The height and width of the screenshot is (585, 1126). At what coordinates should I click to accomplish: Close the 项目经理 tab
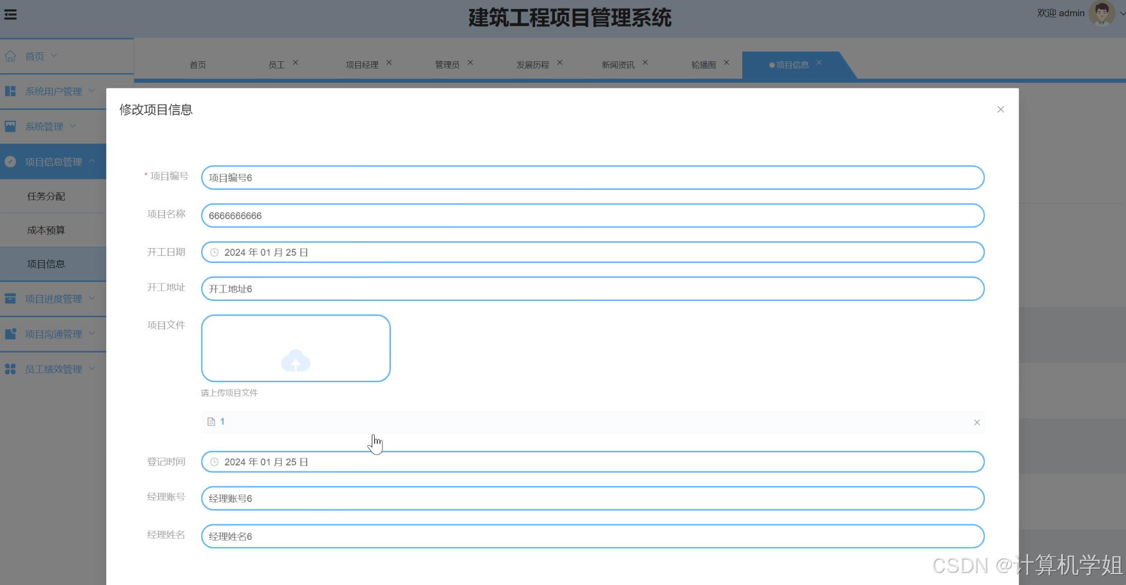click(389, 62)
